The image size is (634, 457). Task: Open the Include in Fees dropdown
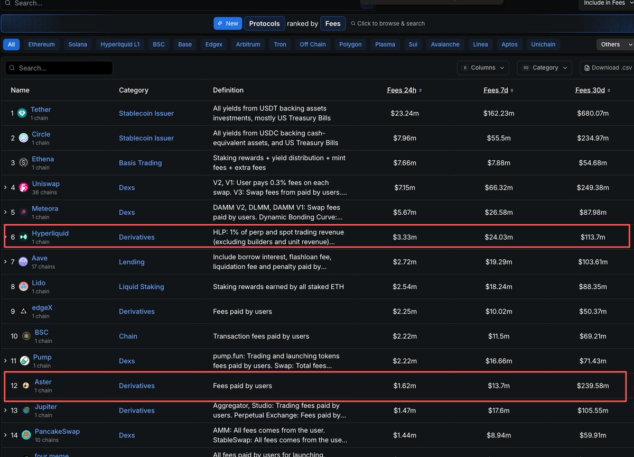tap(607, 4)
